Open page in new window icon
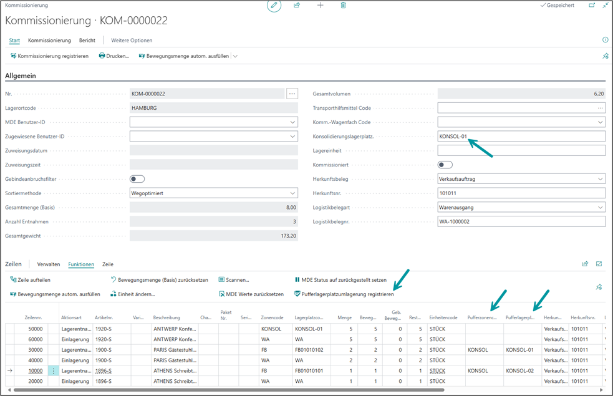Screen dimensions: 613x396 click(x=592, y=6)
